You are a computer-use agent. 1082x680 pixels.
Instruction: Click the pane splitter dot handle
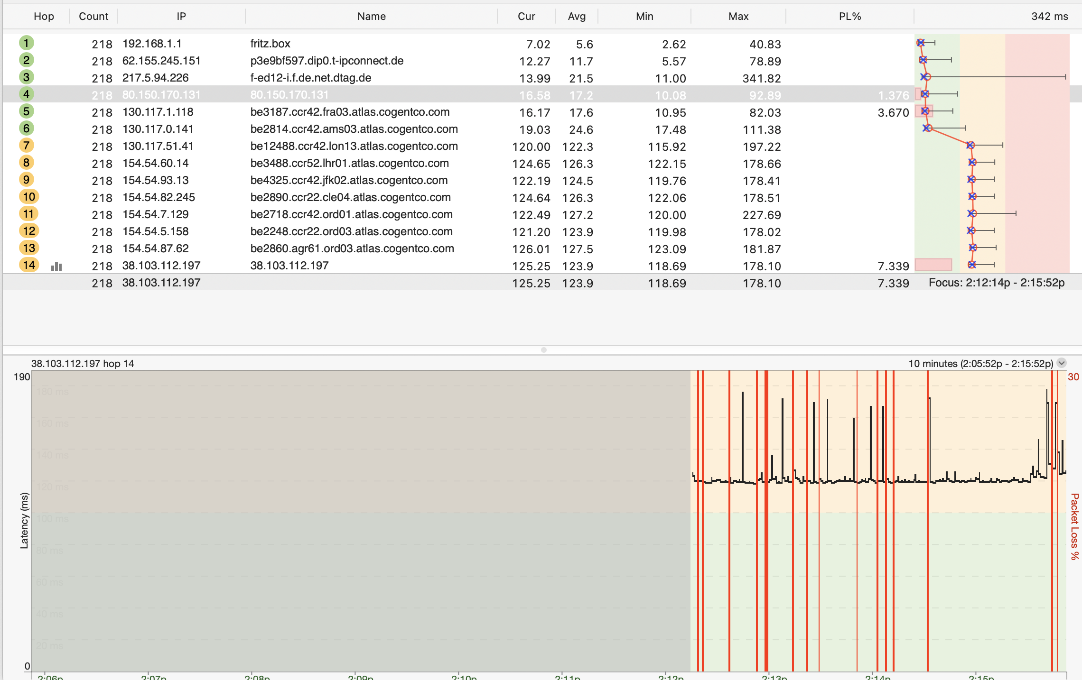[x=544, y=350]
